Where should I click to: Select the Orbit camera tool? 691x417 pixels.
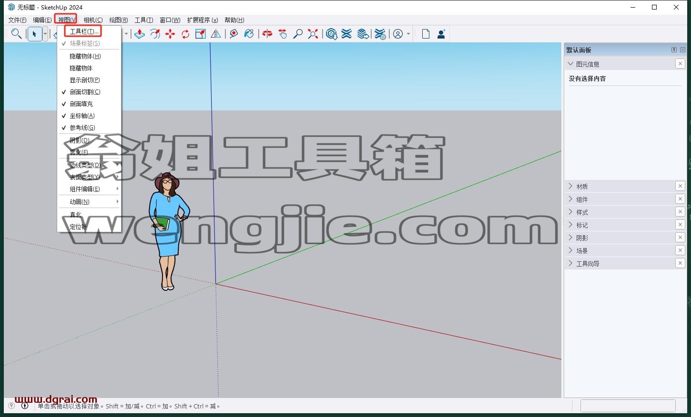click(267, 34)
